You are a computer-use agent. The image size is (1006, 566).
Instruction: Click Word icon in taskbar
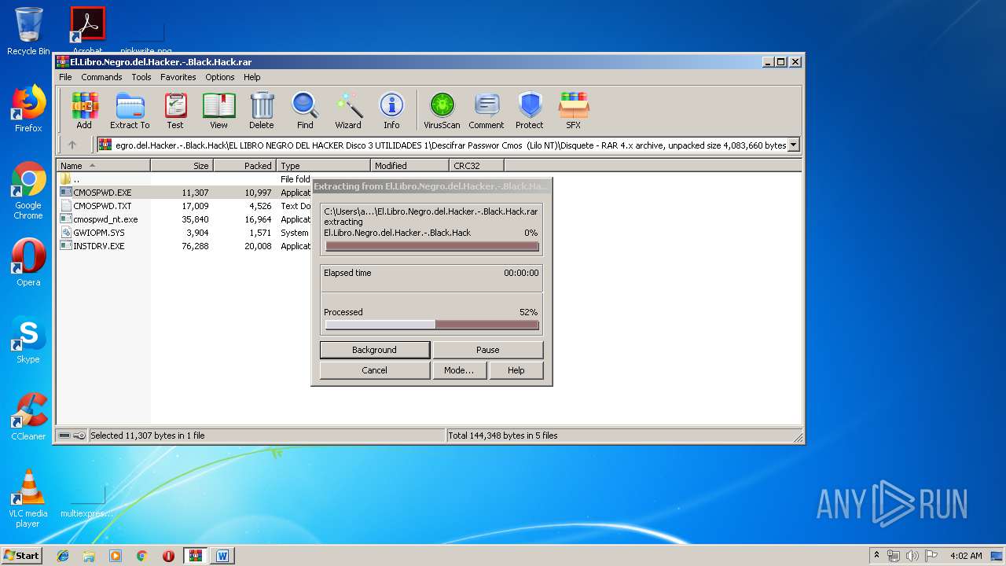[222, 556]
